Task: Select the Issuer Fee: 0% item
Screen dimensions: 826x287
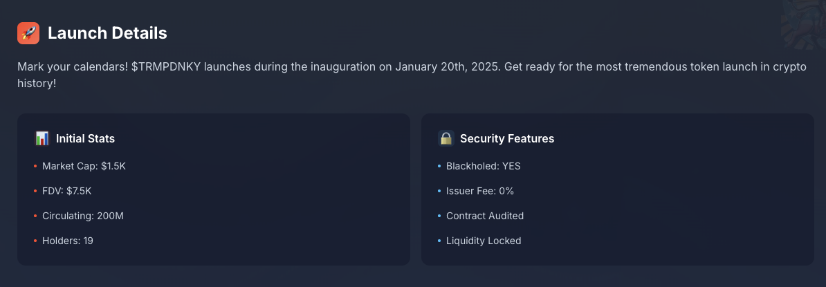Action: 480,191
